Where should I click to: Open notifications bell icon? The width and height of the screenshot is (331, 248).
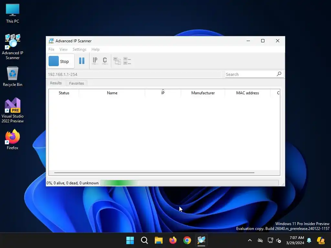[x=309, y=240]
